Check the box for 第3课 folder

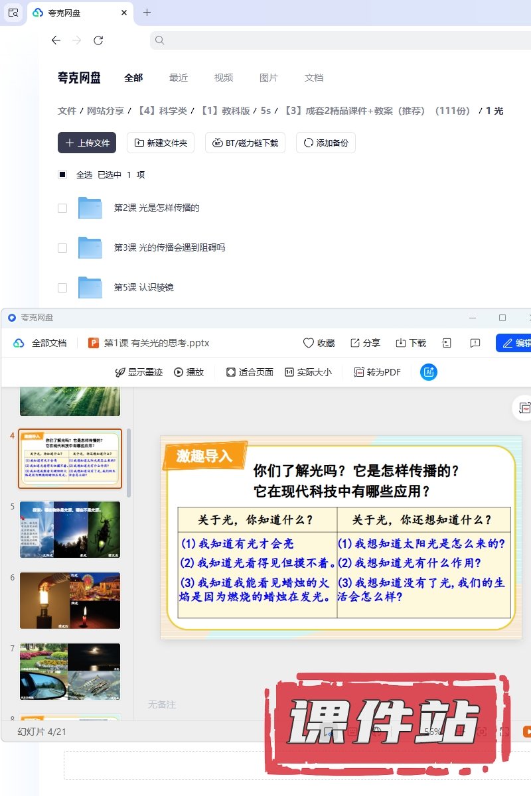62,248
